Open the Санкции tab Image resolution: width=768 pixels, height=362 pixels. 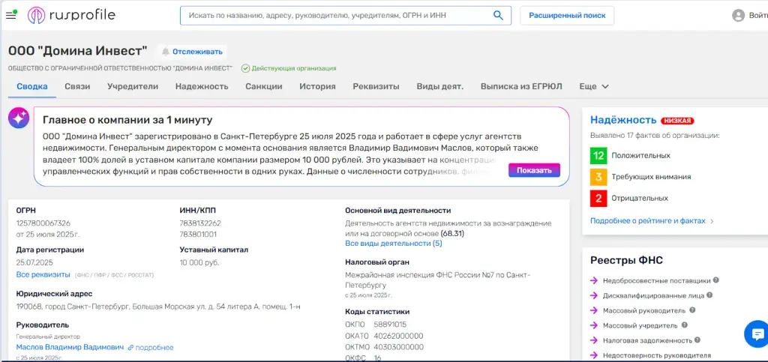click(264, 87)
